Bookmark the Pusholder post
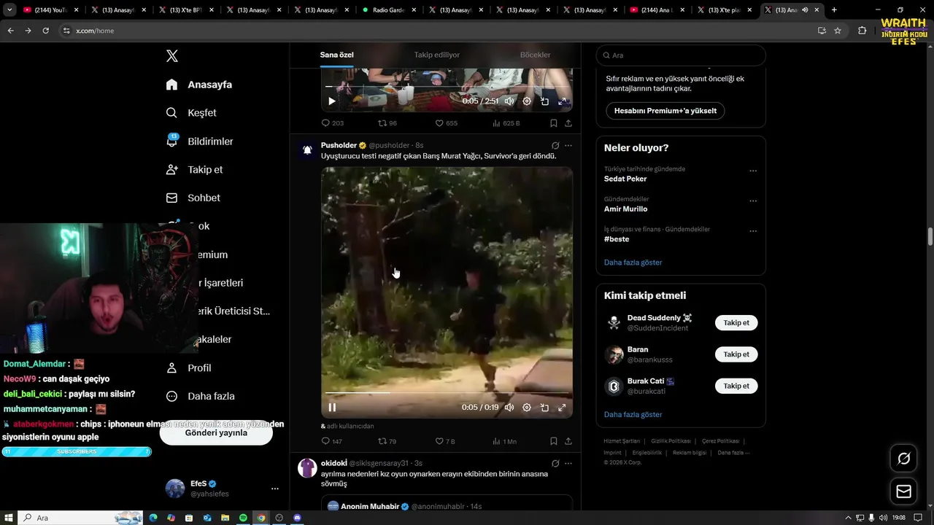Image resolution: width=934 pixels, height=525 pixels. click(x=554, y=441)
